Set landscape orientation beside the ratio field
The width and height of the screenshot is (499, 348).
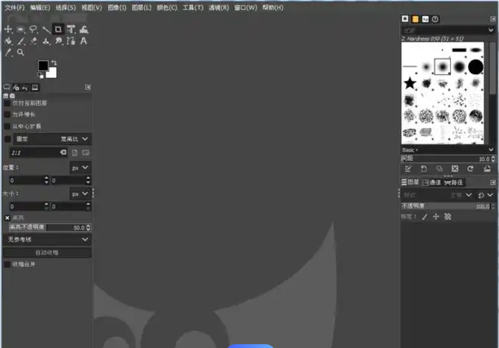pos(86,153)
